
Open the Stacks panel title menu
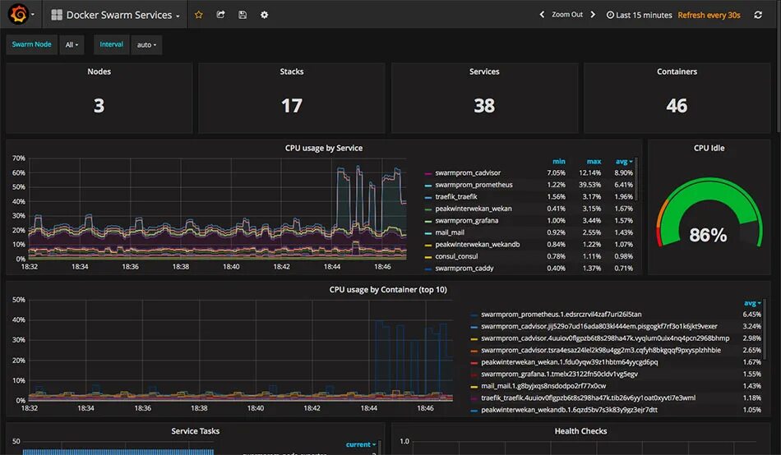(x=291, y=71)
